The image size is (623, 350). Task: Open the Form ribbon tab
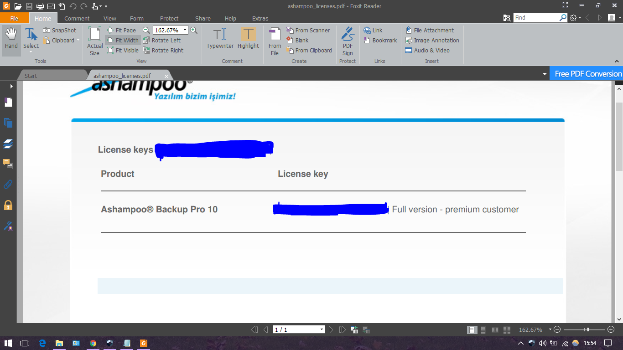point(137,18)
